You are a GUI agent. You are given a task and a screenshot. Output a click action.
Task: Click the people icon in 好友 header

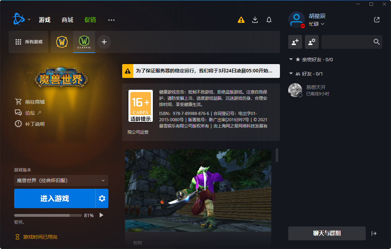[x=298, y=74]
